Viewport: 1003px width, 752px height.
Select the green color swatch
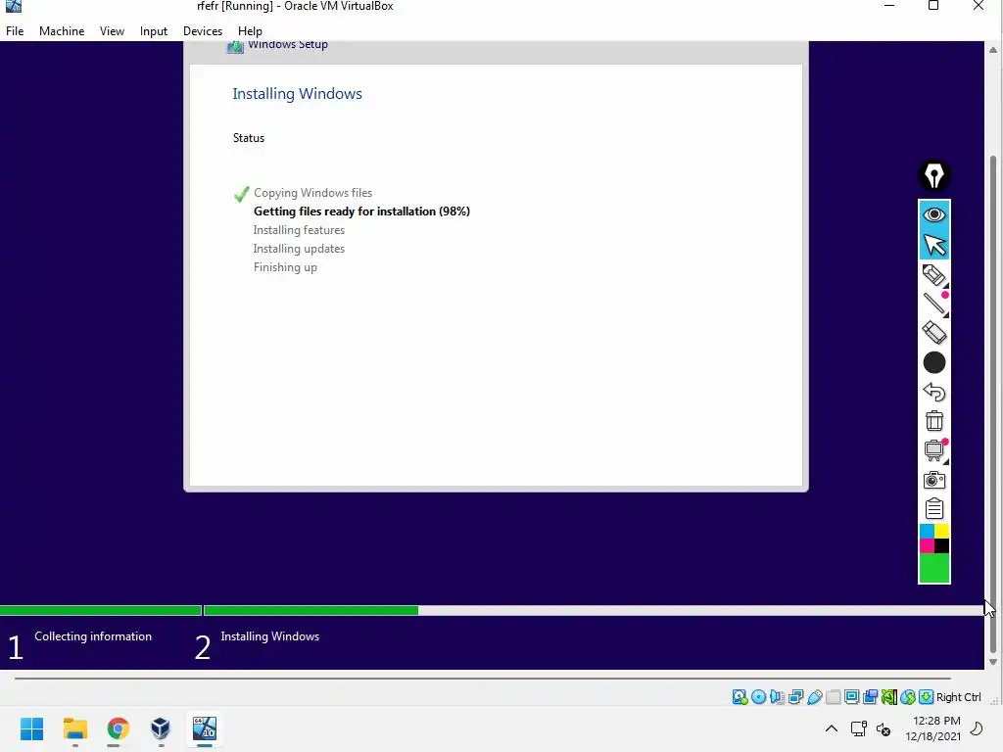coord(933,568)
